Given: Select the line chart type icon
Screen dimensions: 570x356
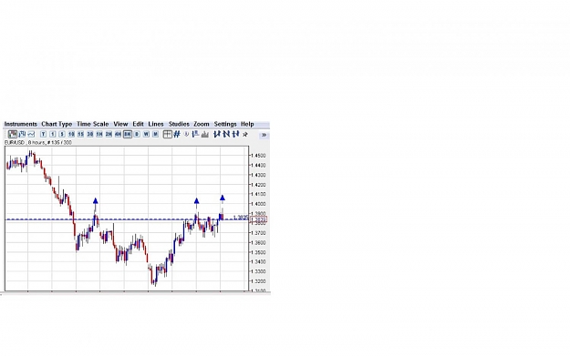Looking at the screenshot, I should pyautogui.click(x=31, y=134).
